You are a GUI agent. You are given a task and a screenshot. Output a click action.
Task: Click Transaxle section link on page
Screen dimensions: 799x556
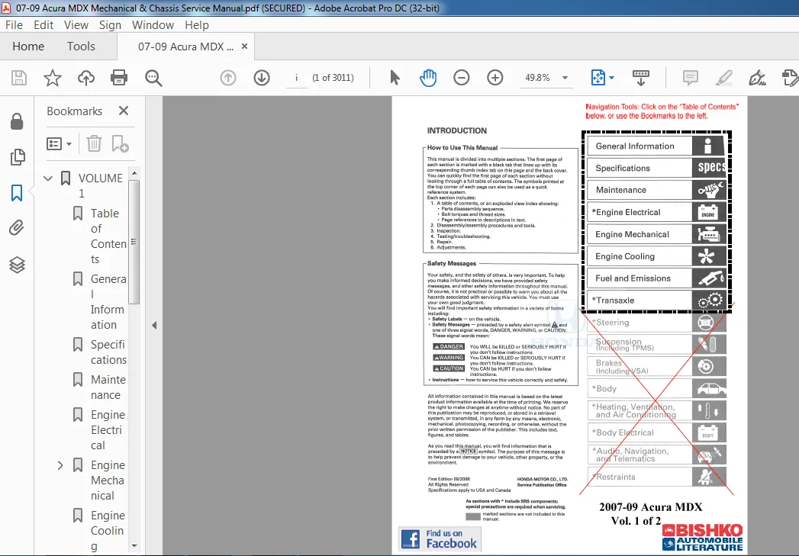pyautogui.click(x=657, y=300)
